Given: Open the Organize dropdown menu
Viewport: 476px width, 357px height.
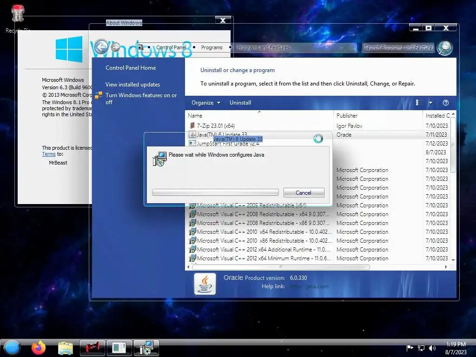Looking at the screenshot, I should 206,103.
